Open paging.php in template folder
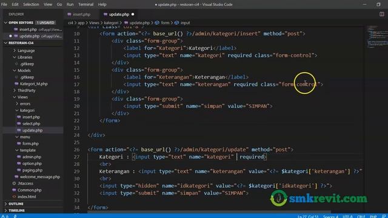388x218 pixels. (33, 170)
